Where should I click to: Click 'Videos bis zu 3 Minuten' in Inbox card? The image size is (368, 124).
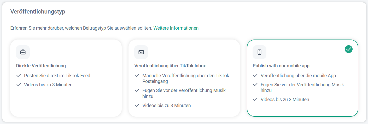166,105
